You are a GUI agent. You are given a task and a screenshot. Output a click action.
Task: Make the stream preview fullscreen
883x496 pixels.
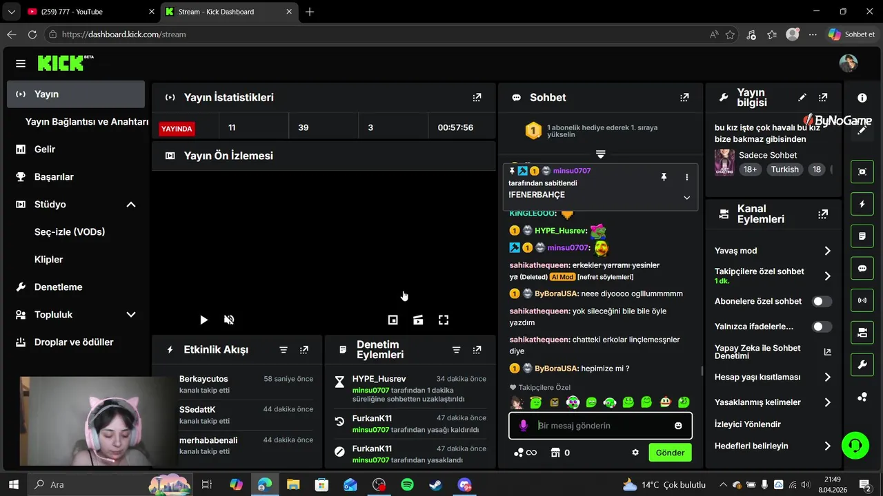pyautogui.click(x=444, y=320)
